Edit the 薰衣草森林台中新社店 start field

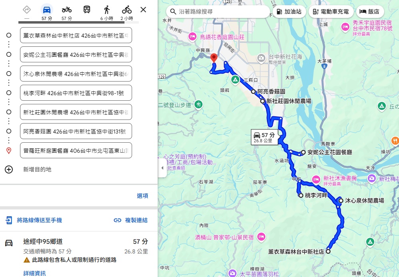(76, 35)
